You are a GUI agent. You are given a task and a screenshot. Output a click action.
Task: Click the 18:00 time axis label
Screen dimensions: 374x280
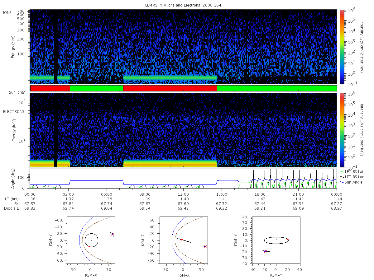[x=260, y=194]
